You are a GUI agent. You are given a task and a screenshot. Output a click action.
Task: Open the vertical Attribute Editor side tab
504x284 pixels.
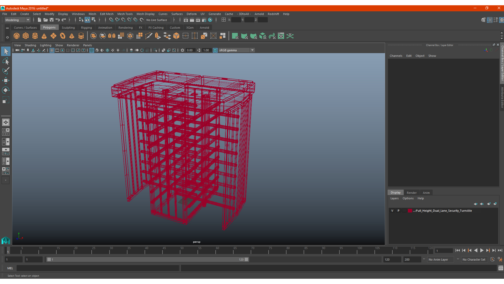(502, 97)
